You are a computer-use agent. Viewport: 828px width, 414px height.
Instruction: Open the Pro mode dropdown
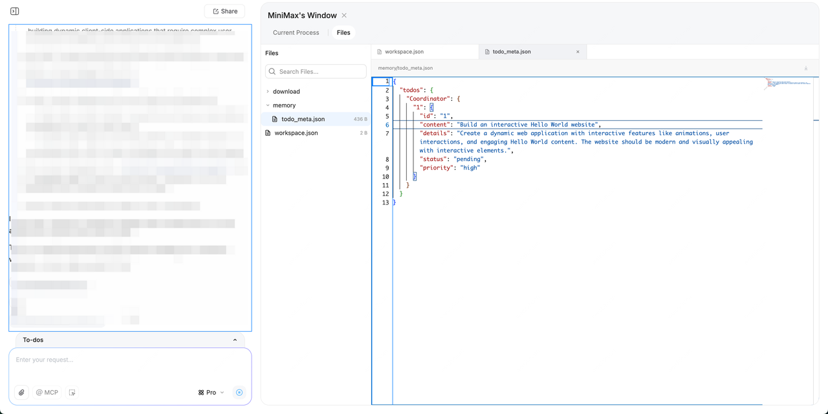tap(211, 393)
